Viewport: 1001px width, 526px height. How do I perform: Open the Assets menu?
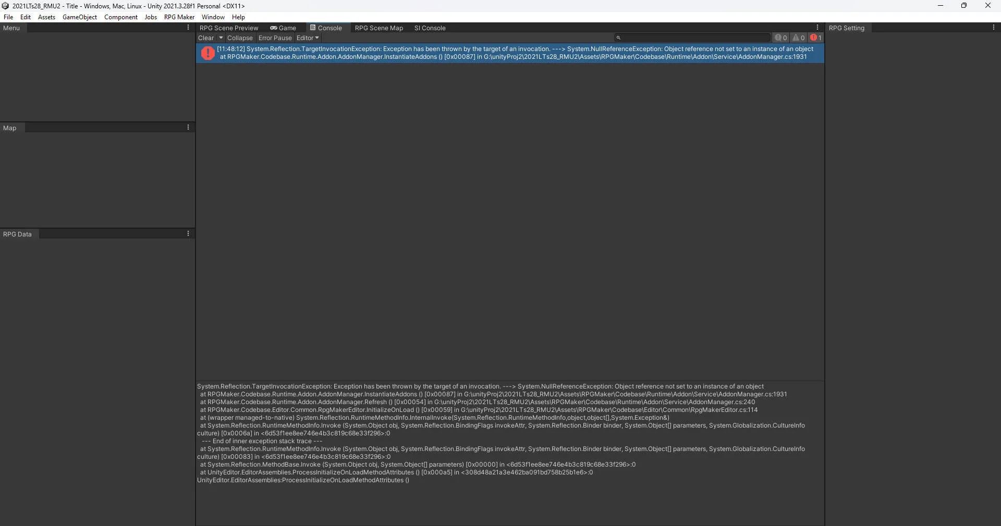point(46,17)
